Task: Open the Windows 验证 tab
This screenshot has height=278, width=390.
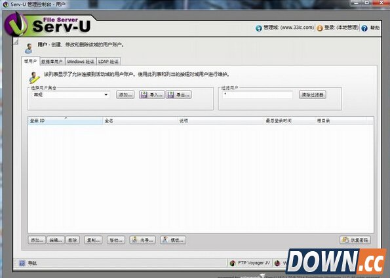Action: tap(81, 62)
